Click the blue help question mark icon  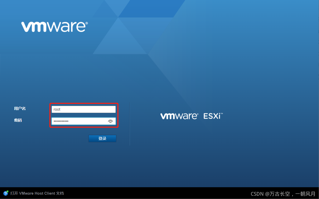(6, 193)
